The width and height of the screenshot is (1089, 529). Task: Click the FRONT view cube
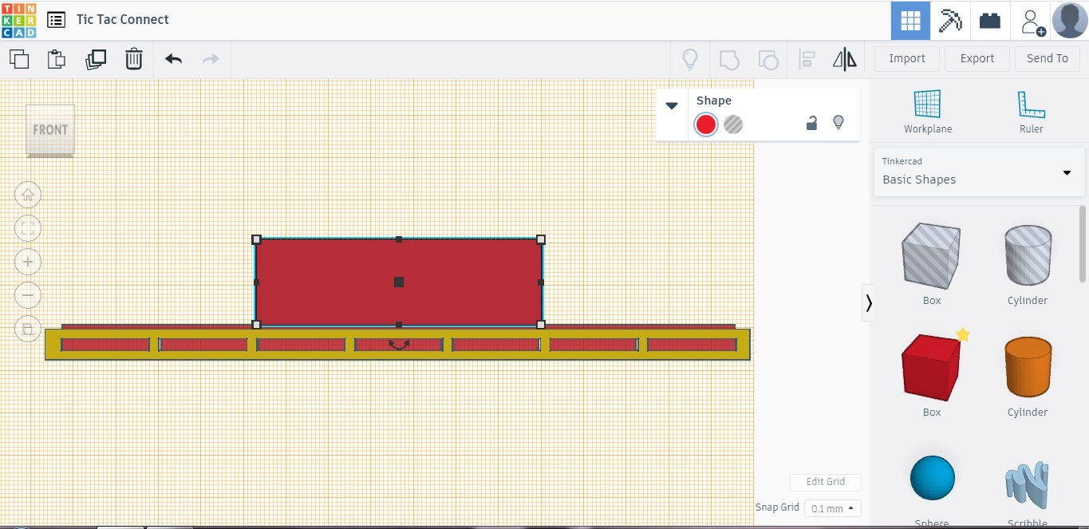click(50, 130)
